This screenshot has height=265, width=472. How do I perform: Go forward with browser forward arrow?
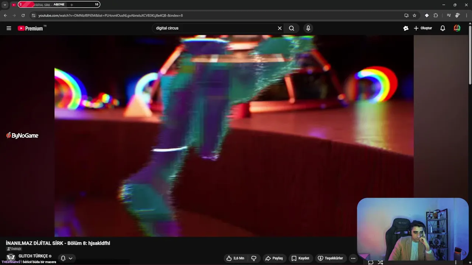point(14,15)
